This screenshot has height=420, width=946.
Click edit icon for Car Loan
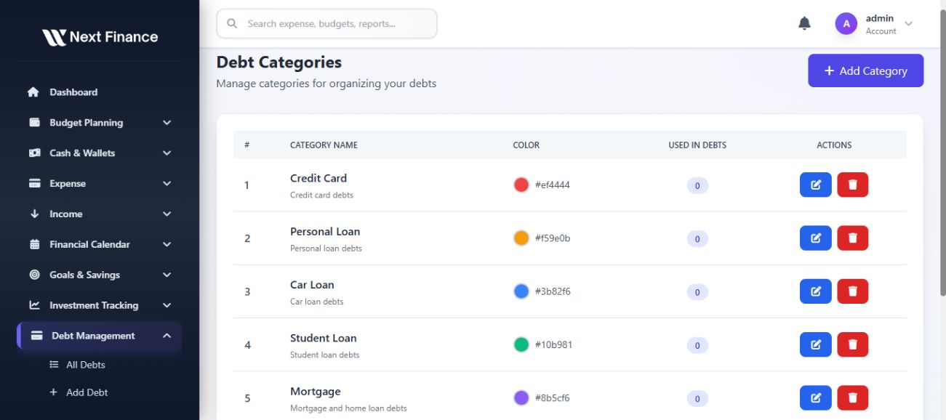[x=815, y=291]
